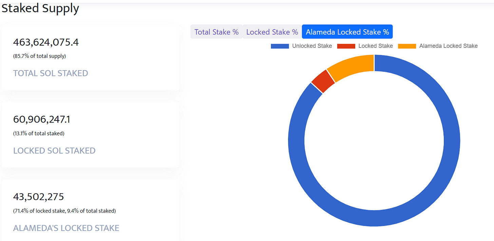The width and height of the screenshot is (494, 241).
Task: Click the Staked Supply heading
Action: (x=40, y=8)
